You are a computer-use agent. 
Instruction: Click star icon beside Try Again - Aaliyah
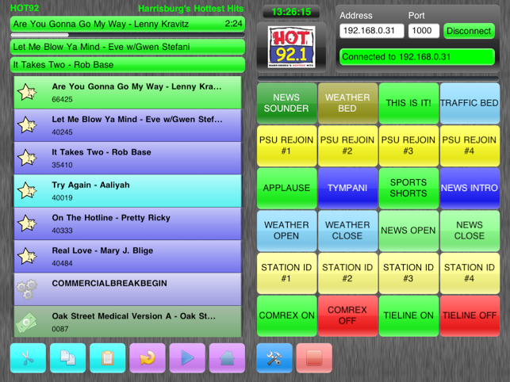point(27,191)
